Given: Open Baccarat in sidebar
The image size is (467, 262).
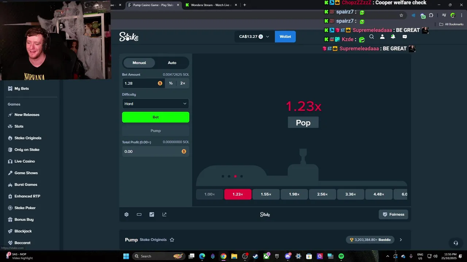Looking at the screenshot, I should click(19, 243).
